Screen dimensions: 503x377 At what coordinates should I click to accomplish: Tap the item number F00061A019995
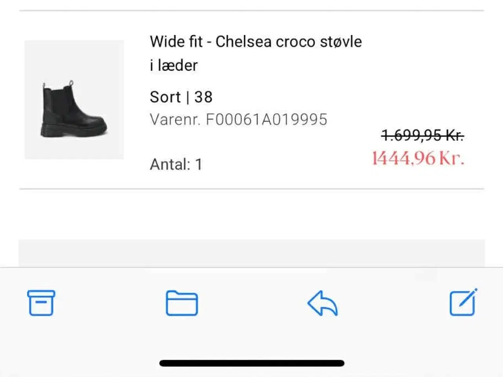pos(268,119)
